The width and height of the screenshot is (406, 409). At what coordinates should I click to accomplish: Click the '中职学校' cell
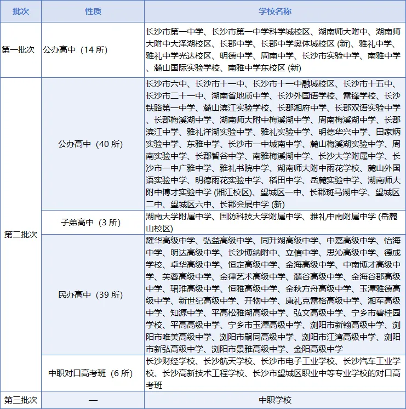click(275, 400)
